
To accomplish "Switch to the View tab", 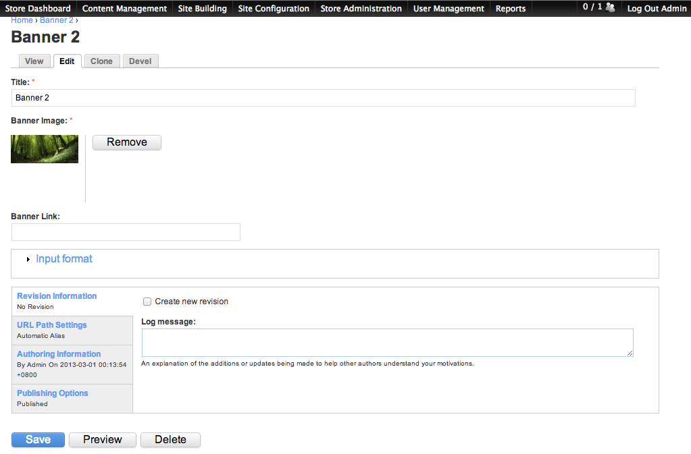I will coord(34,61).
